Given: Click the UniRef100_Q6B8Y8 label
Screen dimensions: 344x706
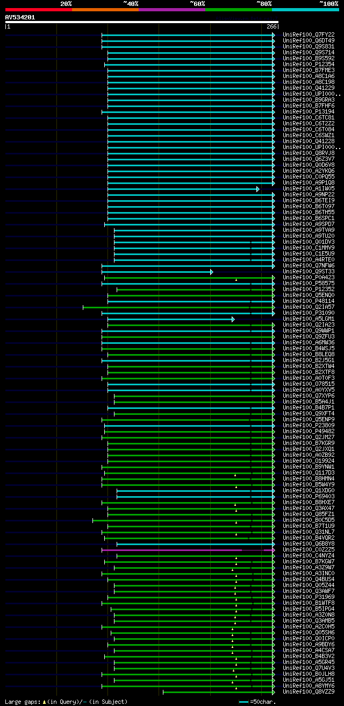Looking at the screenshot, I should coord(309,543).
